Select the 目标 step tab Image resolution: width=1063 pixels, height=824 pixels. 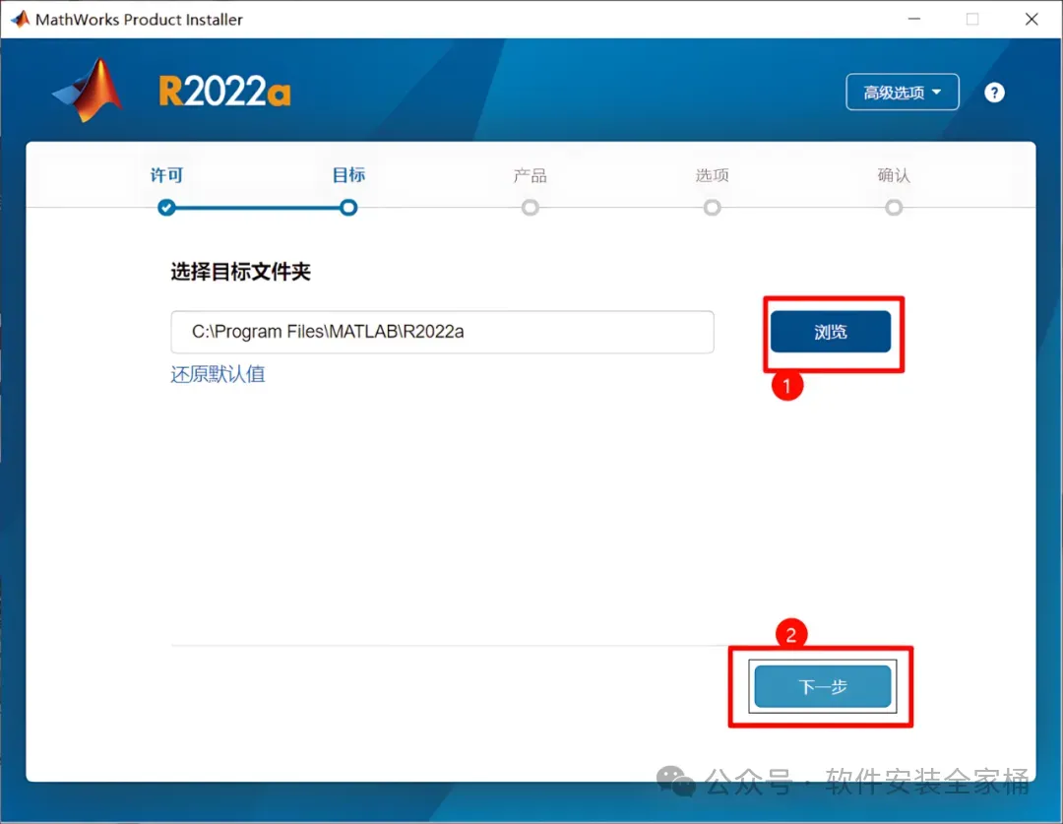(348, 175)
